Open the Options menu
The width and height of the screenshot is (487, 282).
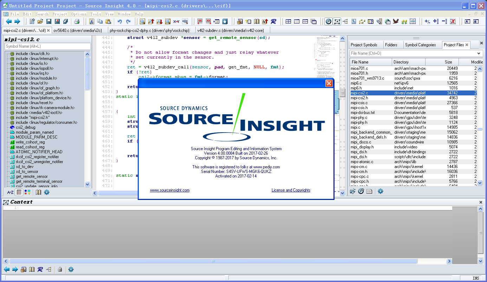click(x=79, y=14)
